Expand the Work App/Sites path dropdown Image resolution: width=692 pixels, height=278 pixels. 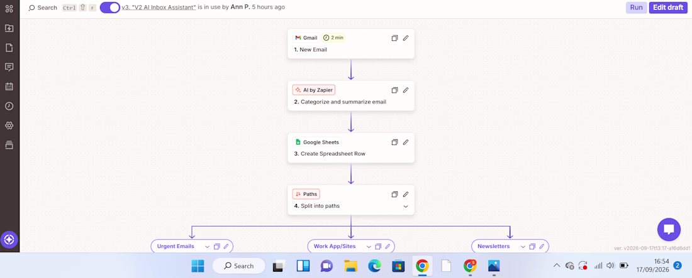point(369,247)
